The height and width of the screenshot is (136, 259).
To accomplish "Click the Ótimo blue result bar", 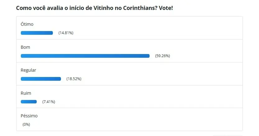I will (x=37, y=33).
